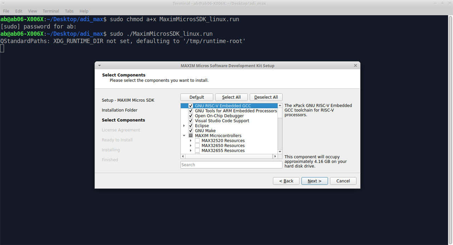Expand the Eclipse tree node
The image size is (453, 245).
184,126
